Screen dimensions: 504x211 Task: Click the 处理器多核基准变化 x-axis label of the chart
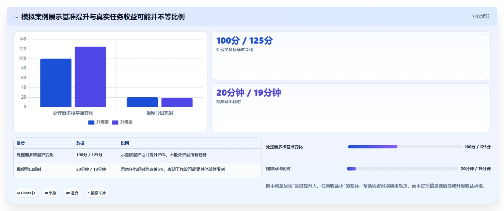coord(73,113)
